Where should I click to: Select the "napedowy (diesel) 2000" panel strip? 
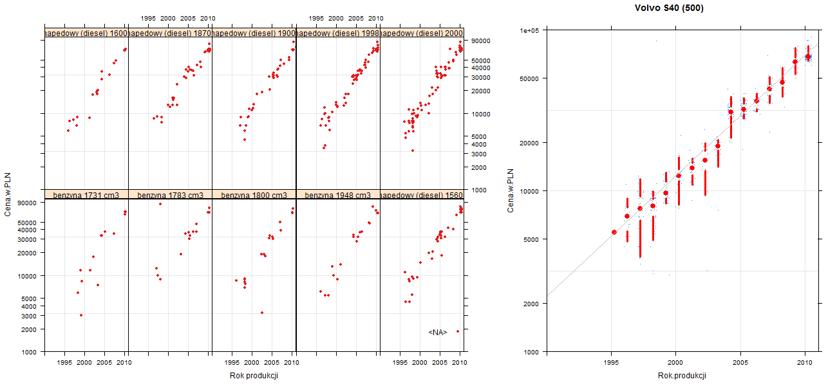point(422,33)
